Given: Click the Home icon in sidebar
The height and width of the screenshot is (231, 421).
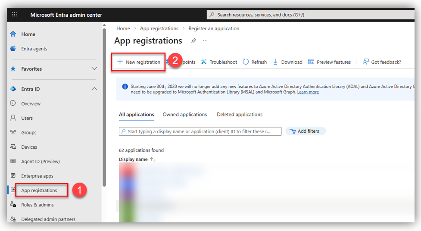Looking at the screenshot, I should tap(13, 34).
